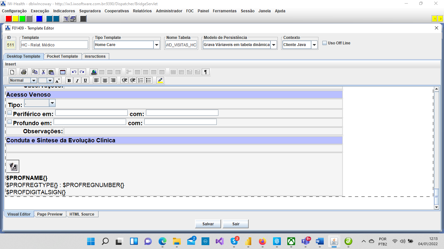The width and height of the screenshot is (444, 249).
Task: Click the red color square in the top toolbar
Action: [9, 18]
